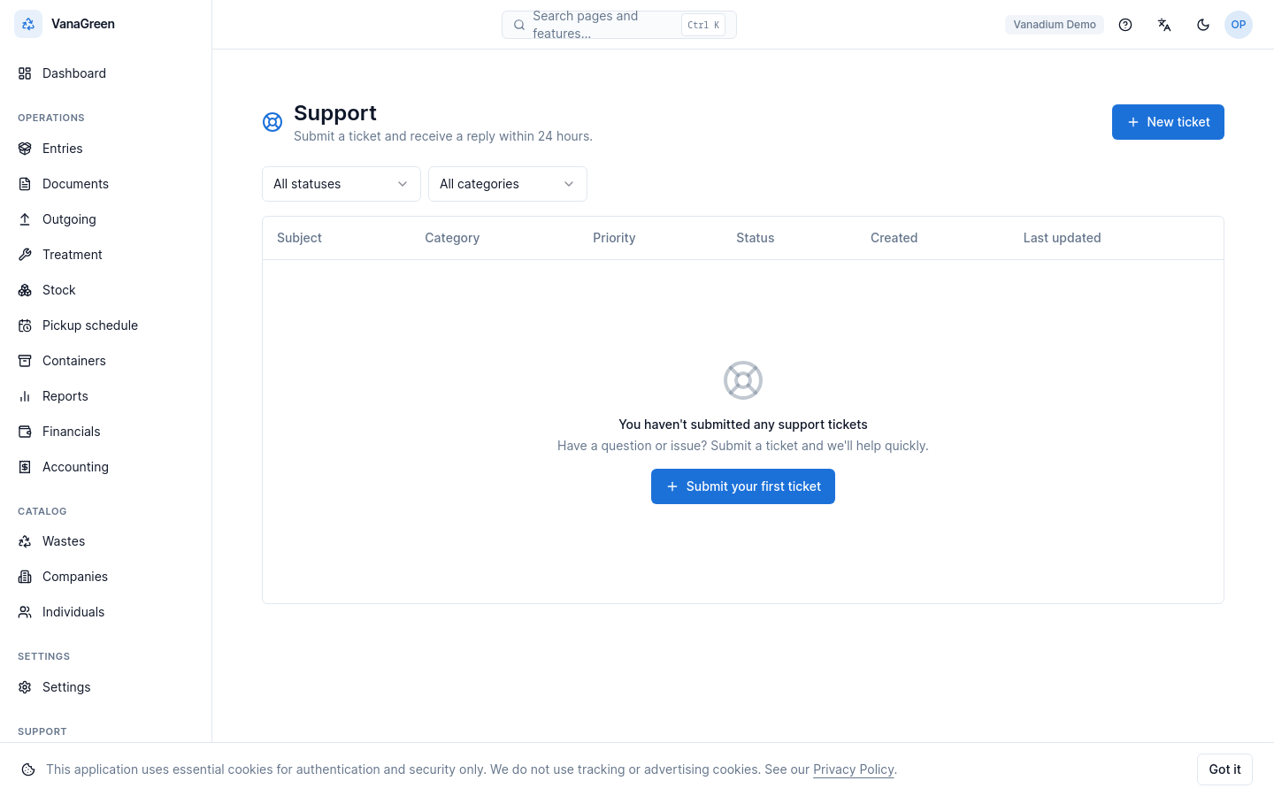Image resolution: width=1274 pixels, height=796 pixels.
Task: View Reports page
Action: pyautogui.click(x=106, y=396)
